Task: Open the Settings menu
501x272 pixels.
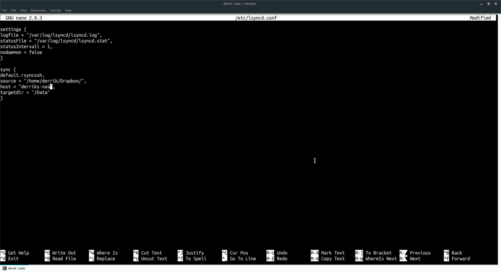Action: coord(55,10)
